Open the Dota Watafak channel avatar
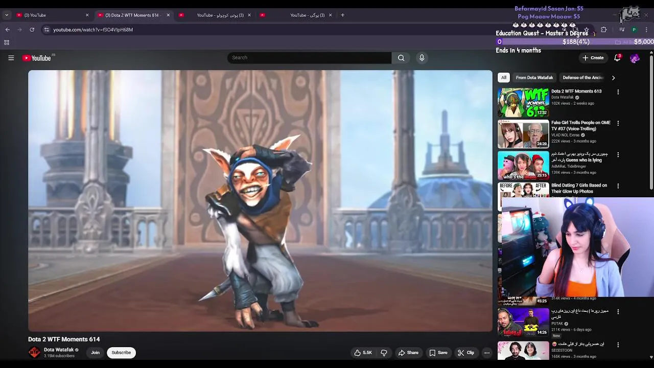This screenshot has width=654, height=368. 34,353
